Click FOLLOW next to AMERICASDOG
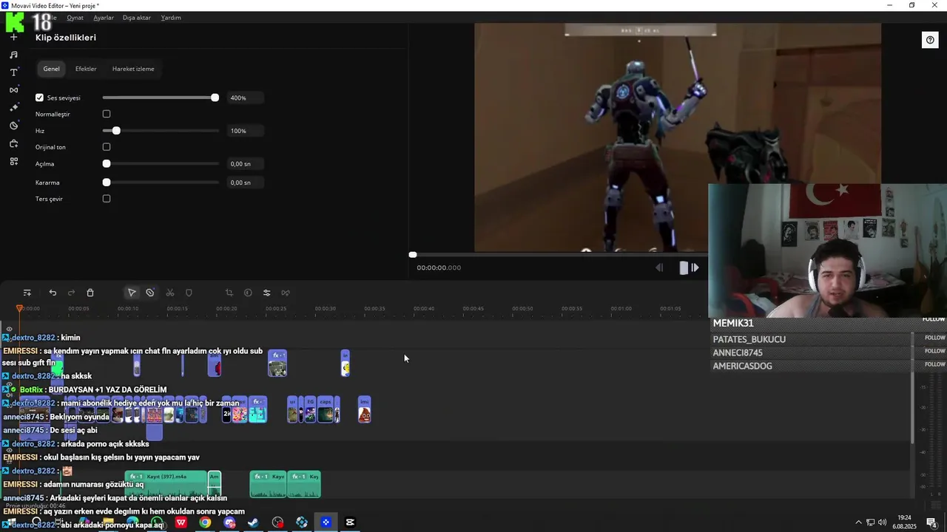 point(934,364)
